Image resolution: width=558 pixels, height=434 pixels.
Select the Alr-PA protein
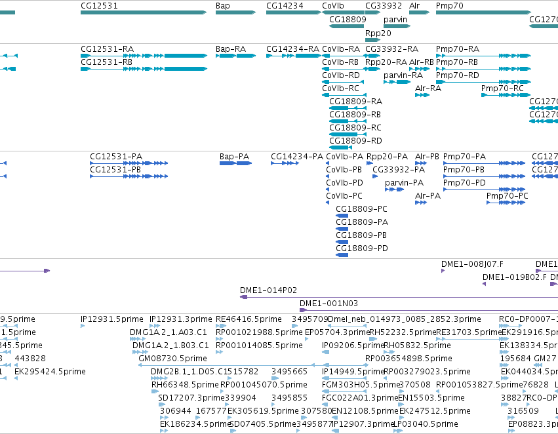pyautogui.click(x=421, y=203)
